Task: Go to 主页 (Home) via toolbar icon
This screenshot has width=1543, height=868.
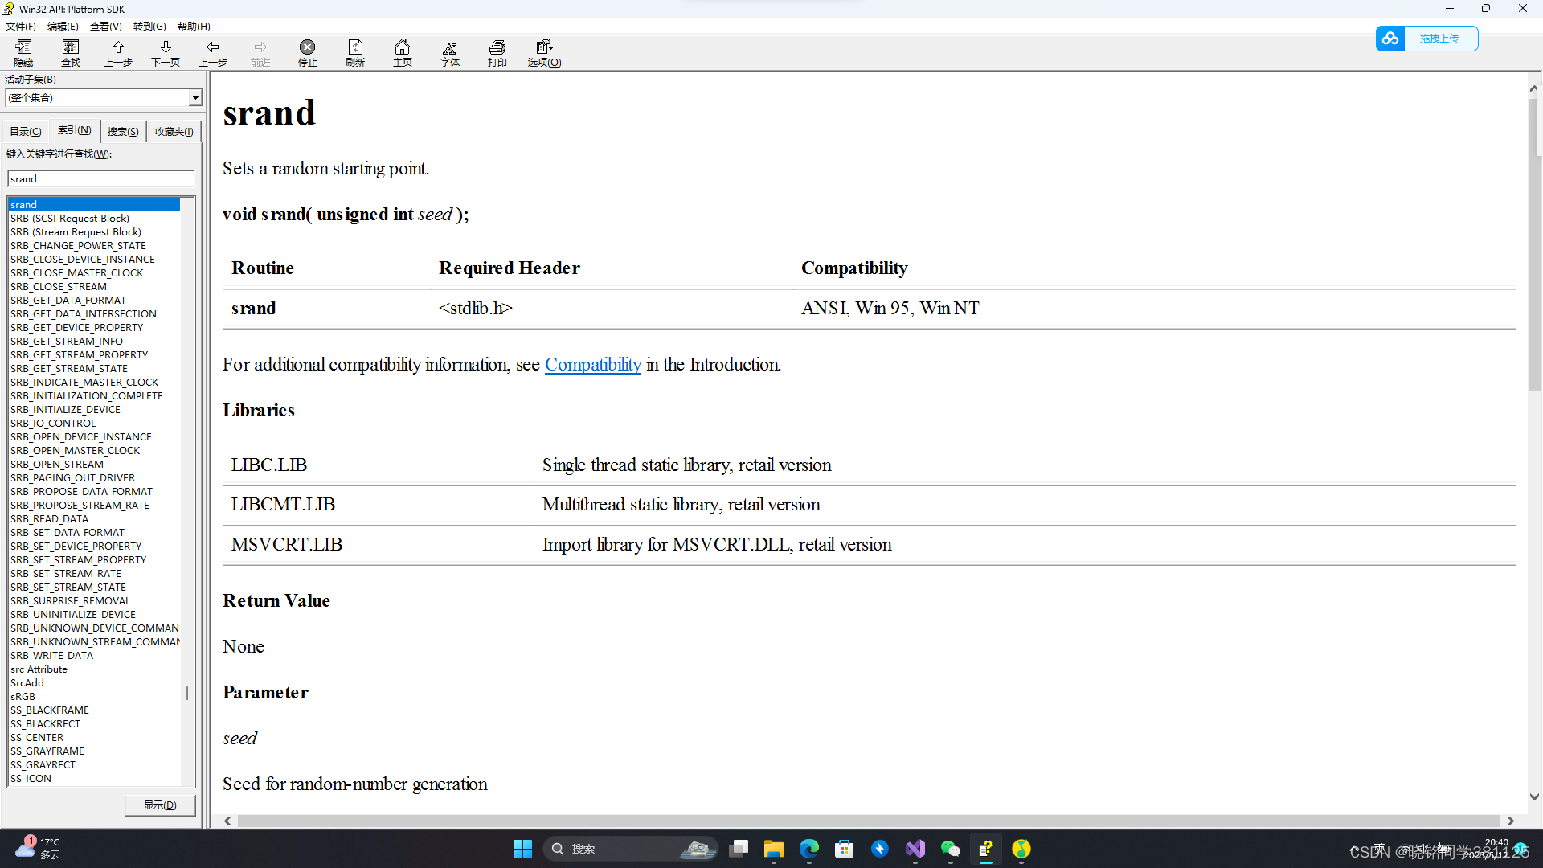Action: pyautogui.click(x=403, y=52)
